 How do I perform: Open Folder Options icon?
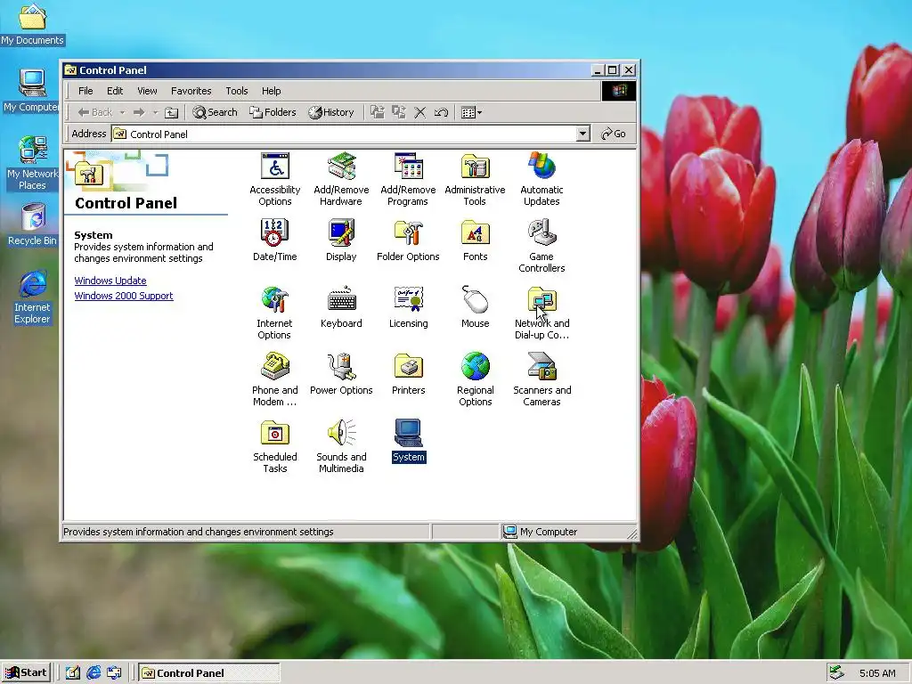[408, 233]
